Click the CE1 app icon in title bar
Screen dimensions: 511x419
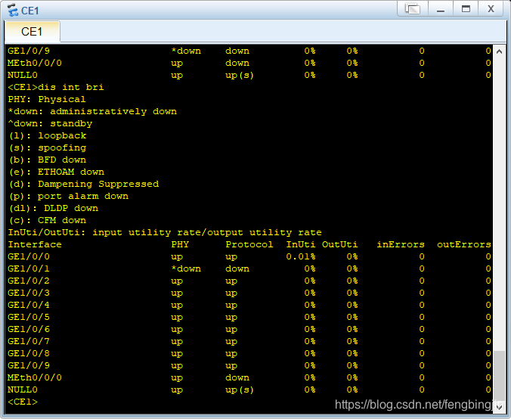point(13,10)
